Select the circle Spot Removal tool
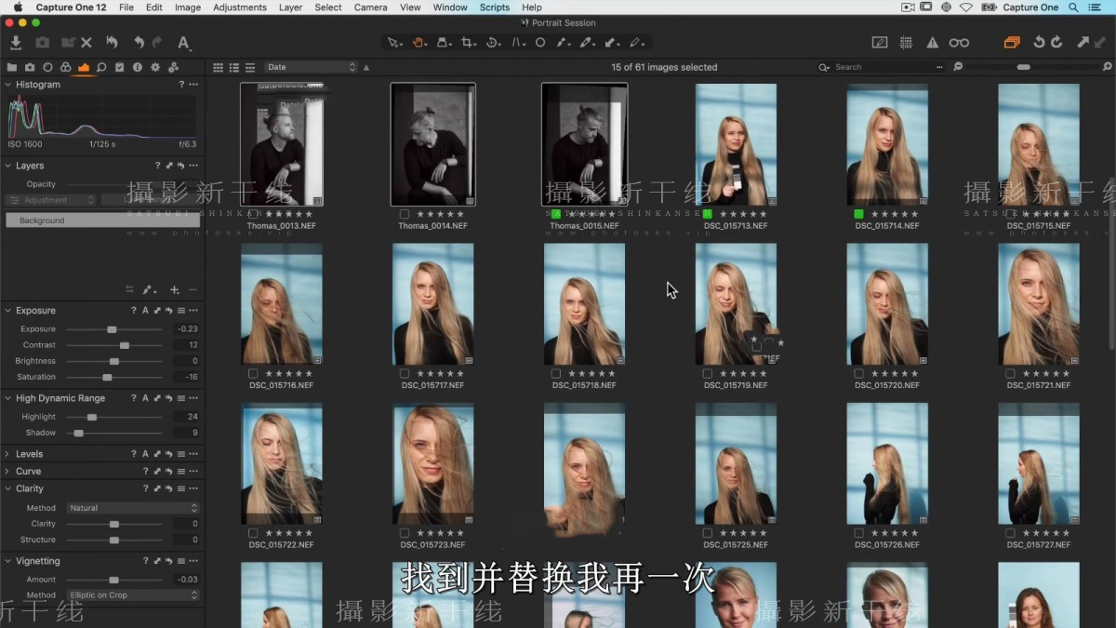This screenshot has height=628, width=1116. click(x=540, y=43)
